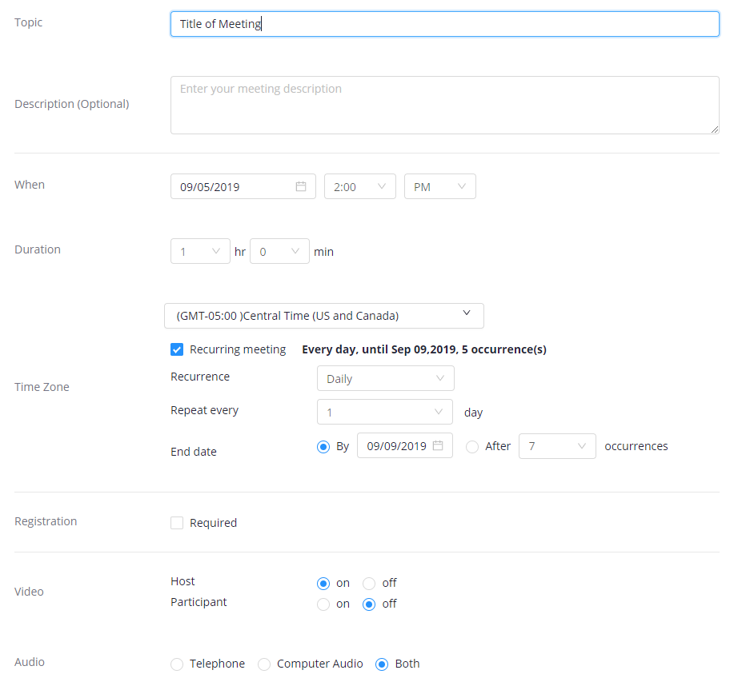Screen dimensions: 734x682
Task: Expand the duration hours dropdown
Action: [199, 251]
